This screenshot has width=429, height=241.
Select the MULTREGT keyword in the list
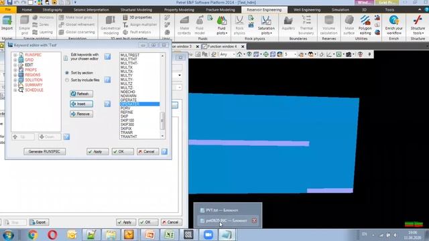point(130,55)
